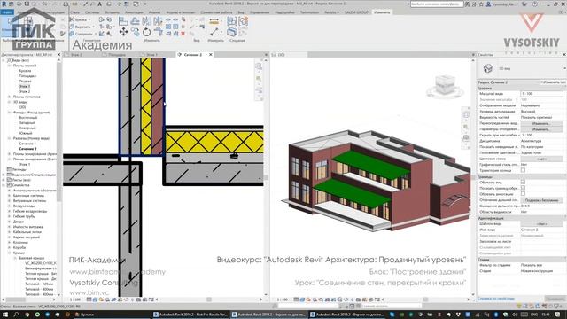Select the Align tool icon
The height and width of the screenshot is (319, 567).
123,21
